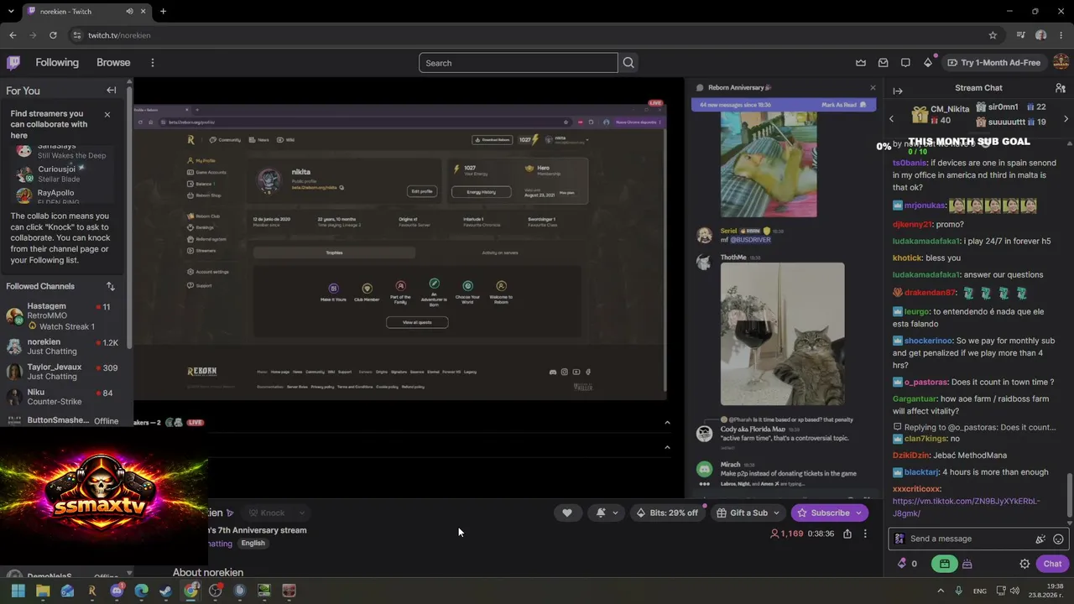Click Try 1-Month Ad-Free button
This screenshot has width=1074, height=604.
[x=993, y=63]
